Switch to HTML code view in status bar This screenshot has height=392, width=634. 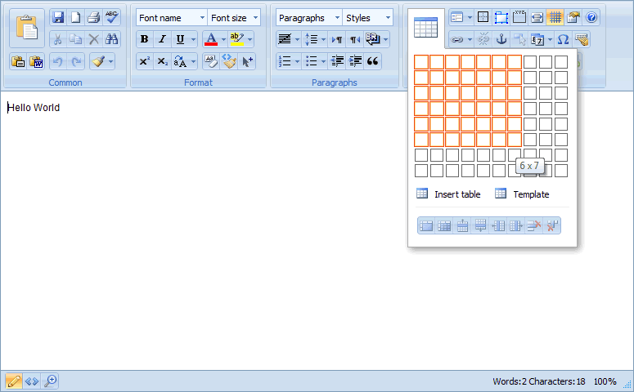[32, 381]
